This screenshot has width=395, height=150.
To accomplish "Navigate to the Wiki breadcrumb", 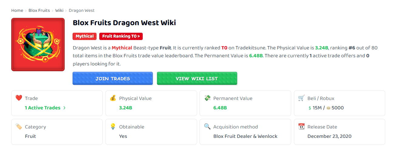I will [59, 10].
